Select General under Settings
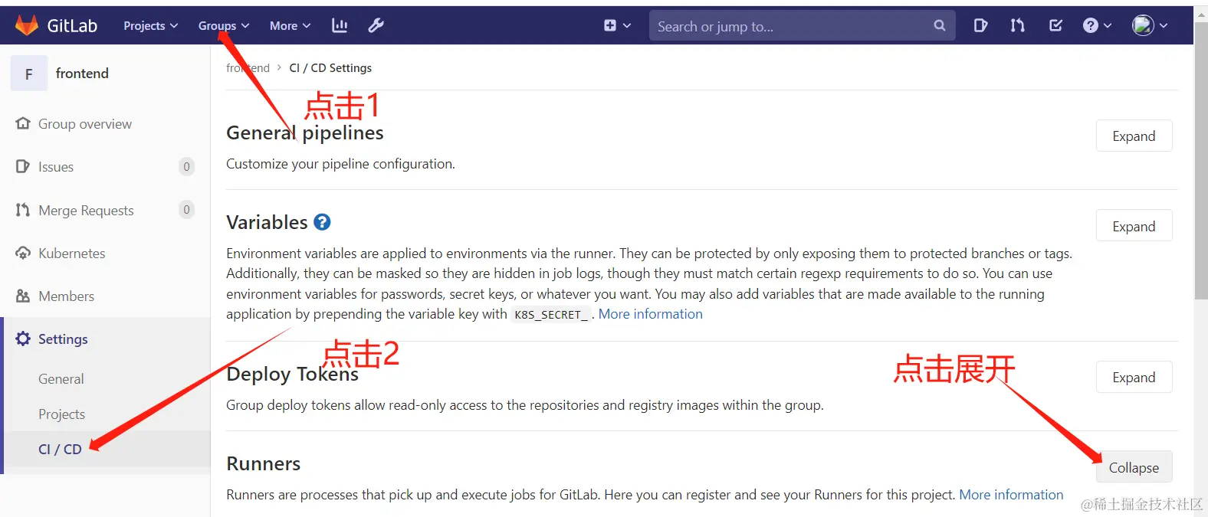 [x=61, y=378]
